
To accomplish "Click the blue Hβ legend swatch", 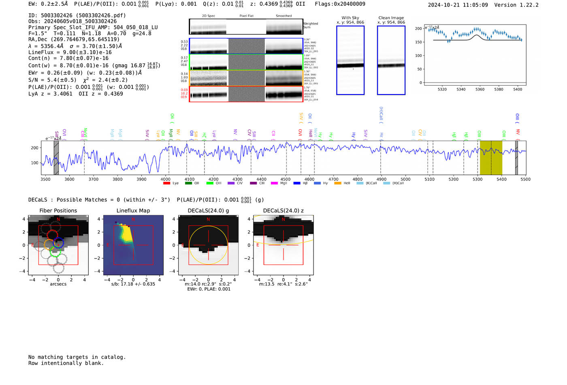I will 297,183.
